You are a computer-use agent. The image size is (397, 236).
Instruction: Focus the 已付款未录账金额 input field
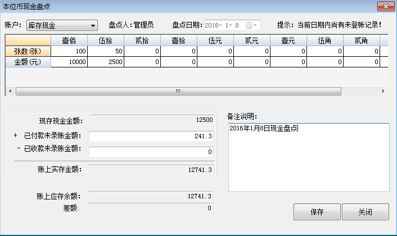(x=151, y=136)
